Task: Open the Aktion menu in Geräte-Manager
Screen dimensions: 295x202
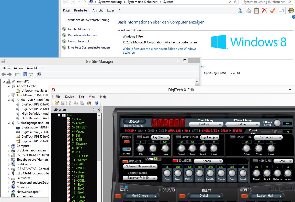Action: (x=18, y=68)
